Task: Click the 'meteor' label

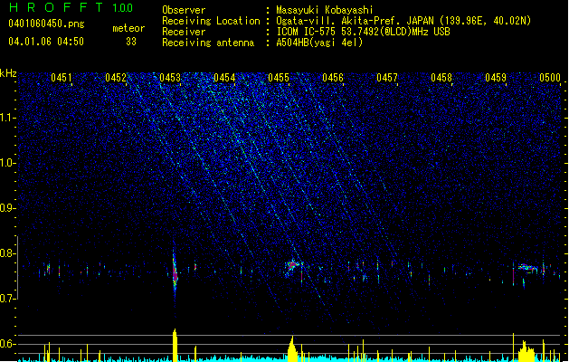Action: [128, 28]
